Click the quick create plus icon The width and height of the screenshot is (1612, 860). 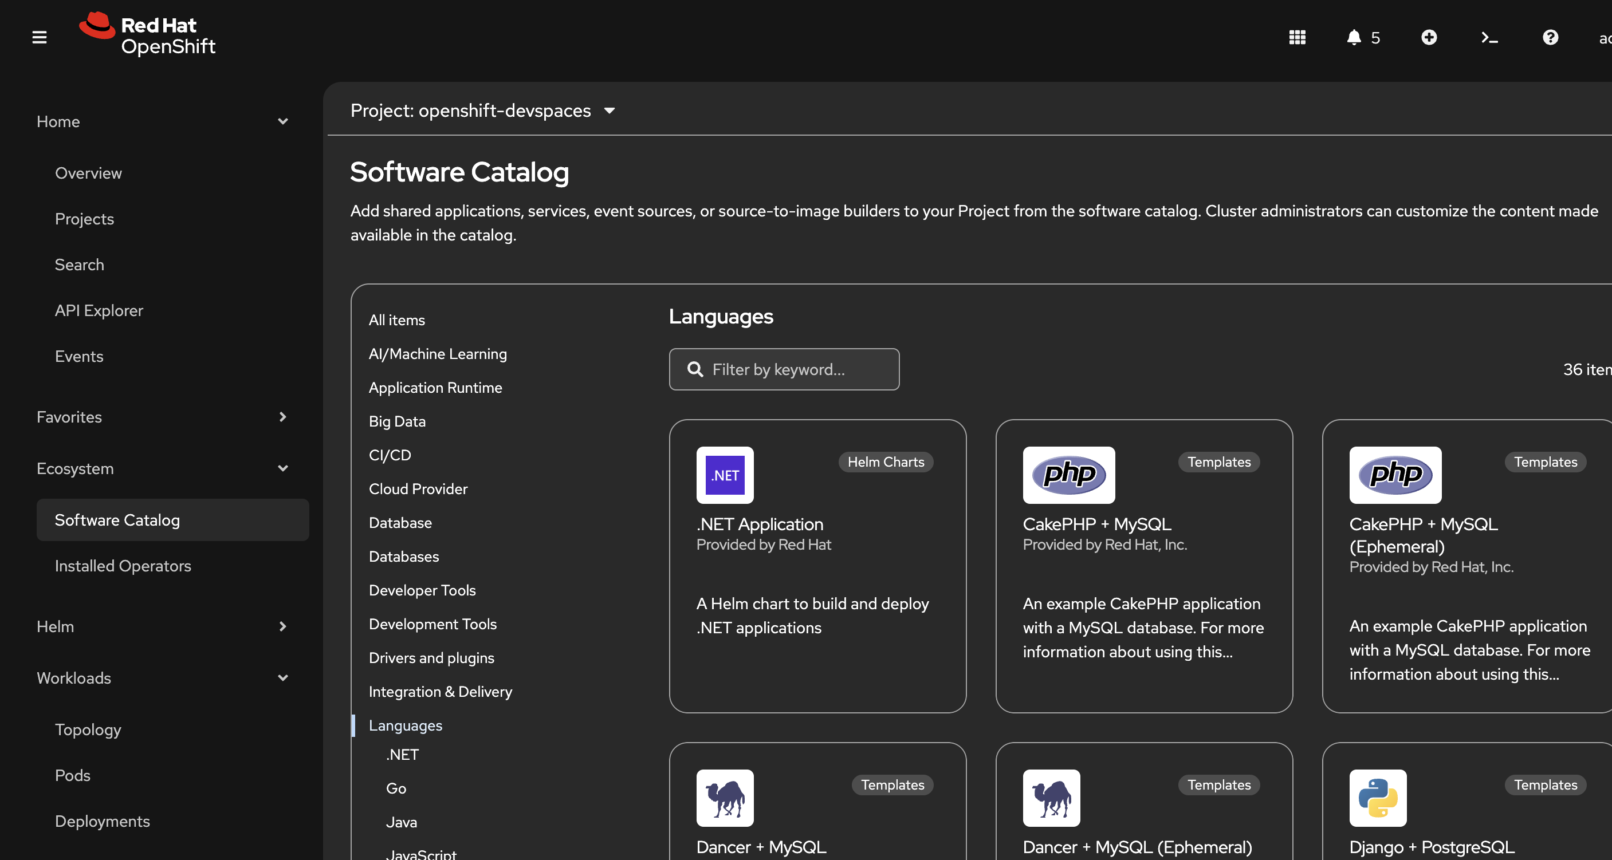(1429, 38)
